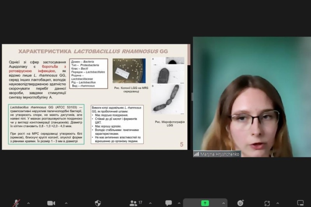This screenshot has width=311, height=207.
Task: Expand chat options chevron
Action: coord(179,203)
